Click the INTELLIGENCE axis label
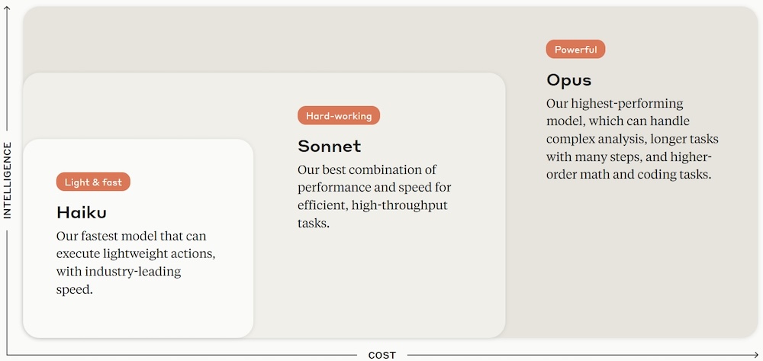The height and width of the screenshot is (361, 763). (x=8, y=180)
